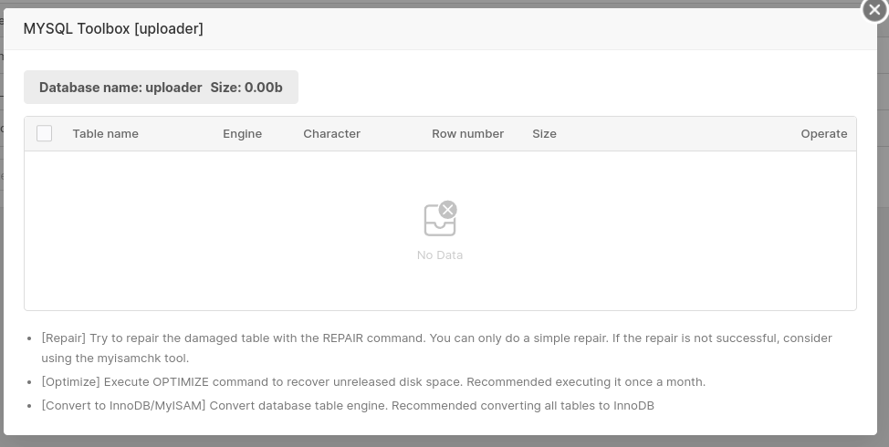Click the Size: 0.00b text
The image size is (889, 447).
coord(246,88)
